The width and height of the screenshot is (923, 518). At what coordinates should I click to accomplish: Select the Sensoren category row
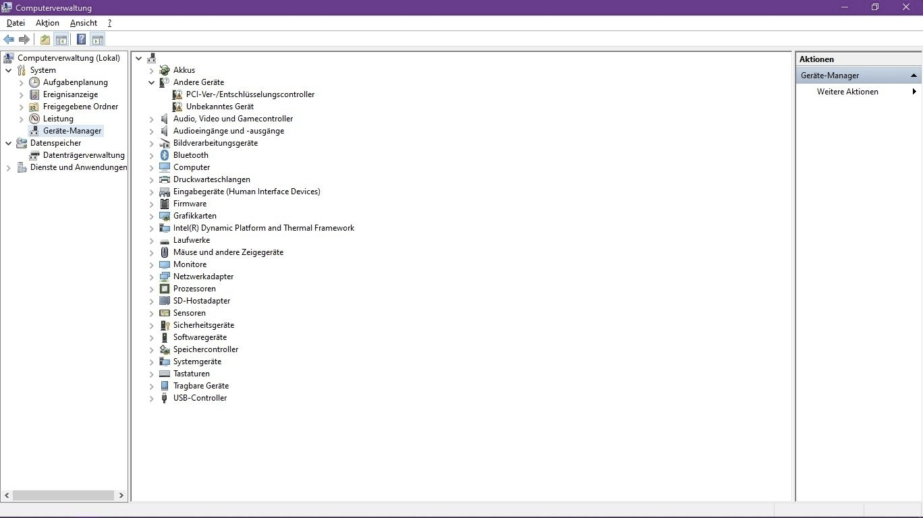[190, 313]
